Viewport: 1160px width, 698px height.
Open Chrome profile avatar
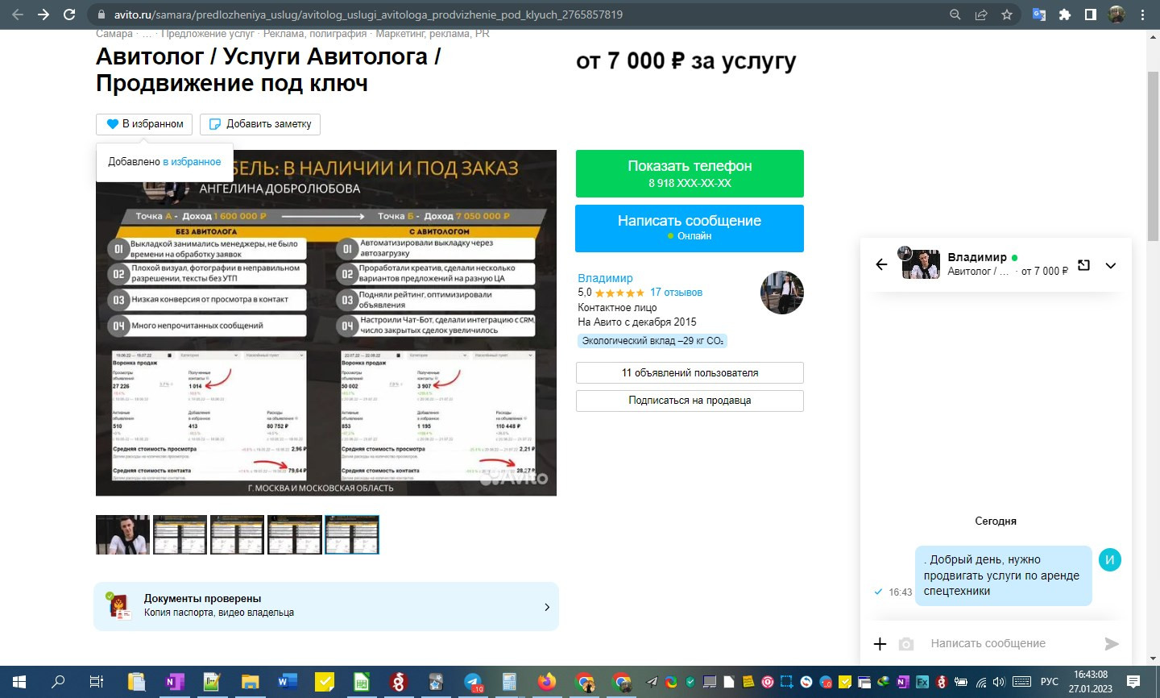[x=1116, y=15]
